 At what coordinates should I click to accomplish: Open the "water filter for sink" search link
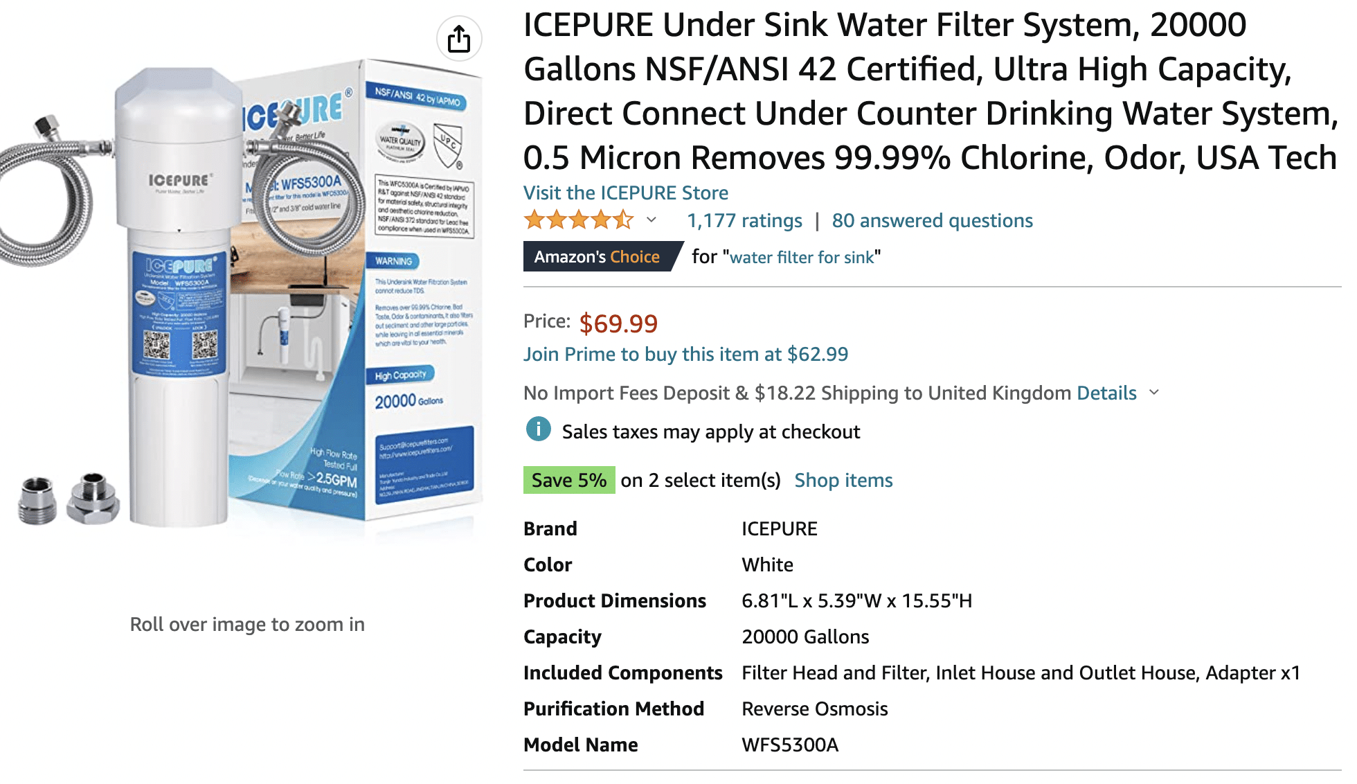click(802, 258)
